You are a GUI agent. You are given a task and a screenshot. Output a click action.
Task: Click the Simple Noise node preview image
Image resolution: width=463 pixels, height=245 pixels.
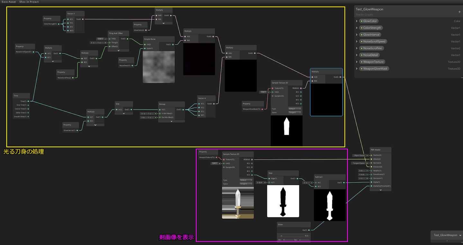159,67
